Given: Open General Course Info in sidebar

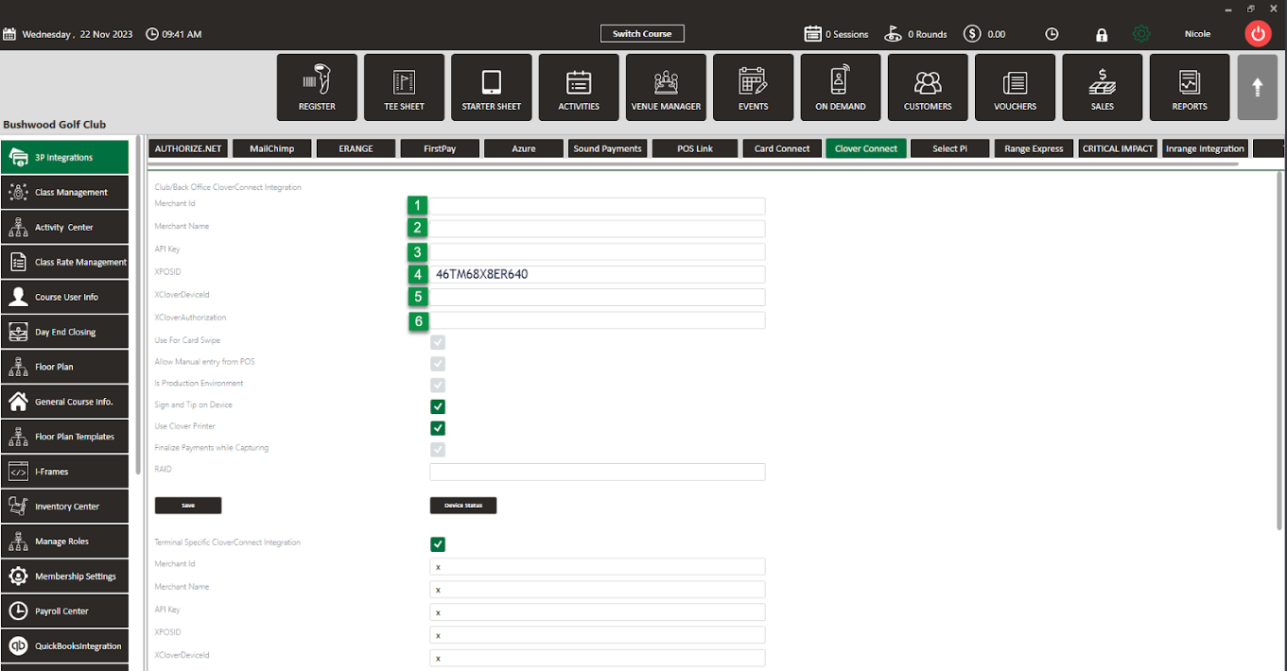Looking at the screenshot, I should (x=64, y=402).
